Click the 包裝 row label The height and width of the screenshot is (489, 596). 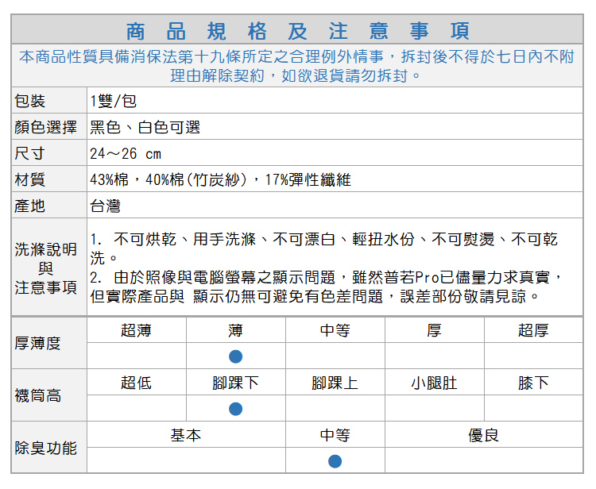point(30,101)
